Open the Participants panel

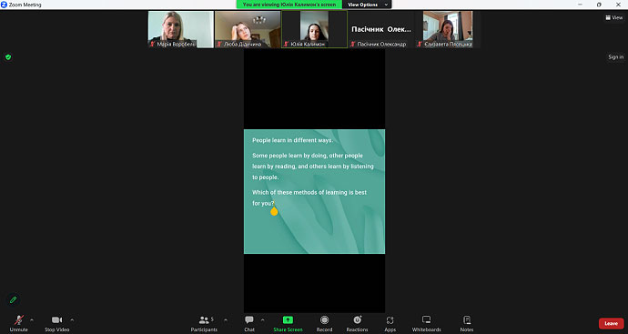point(204,323)
